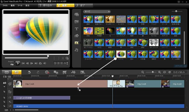The width and height of the screenshot is (189, 112).
Task: Select the エンボス filter thumbnail
Action: [x=121, y=19]
